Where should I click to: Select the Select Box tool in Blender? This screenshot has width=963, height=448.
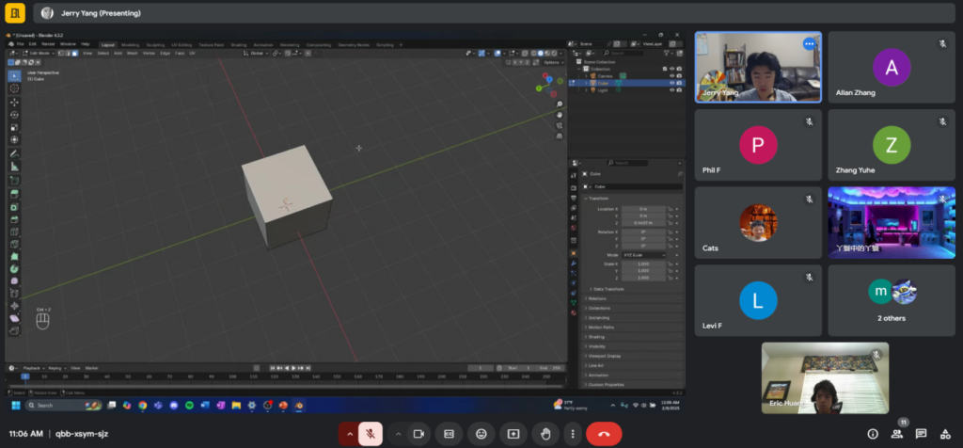click(x=14, y=75)
